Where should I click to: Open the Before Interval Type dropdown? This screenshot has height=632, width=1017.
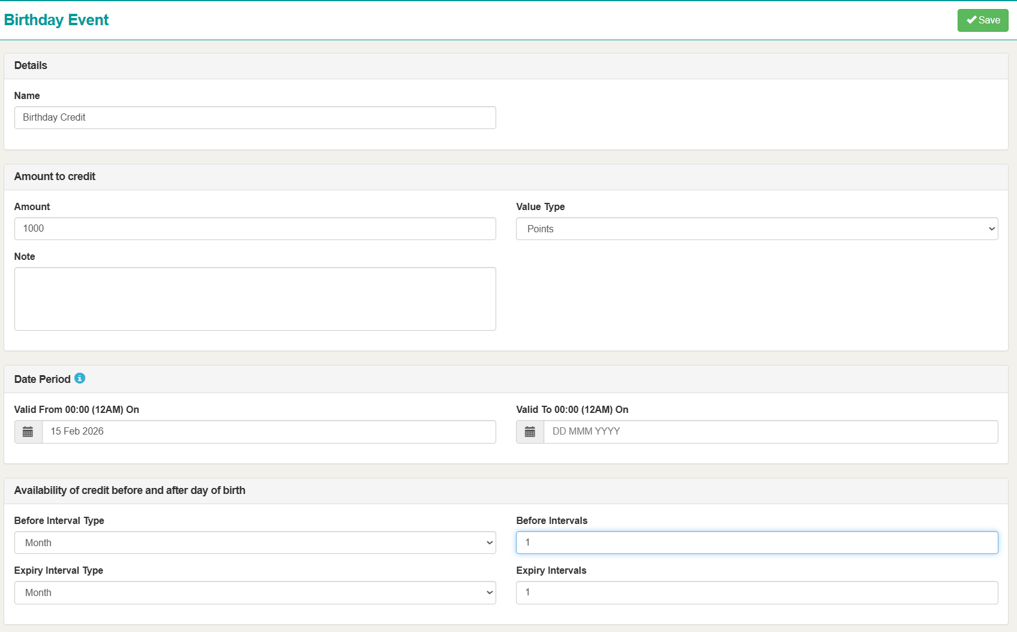pyautogui.click(x=255, y=543)
